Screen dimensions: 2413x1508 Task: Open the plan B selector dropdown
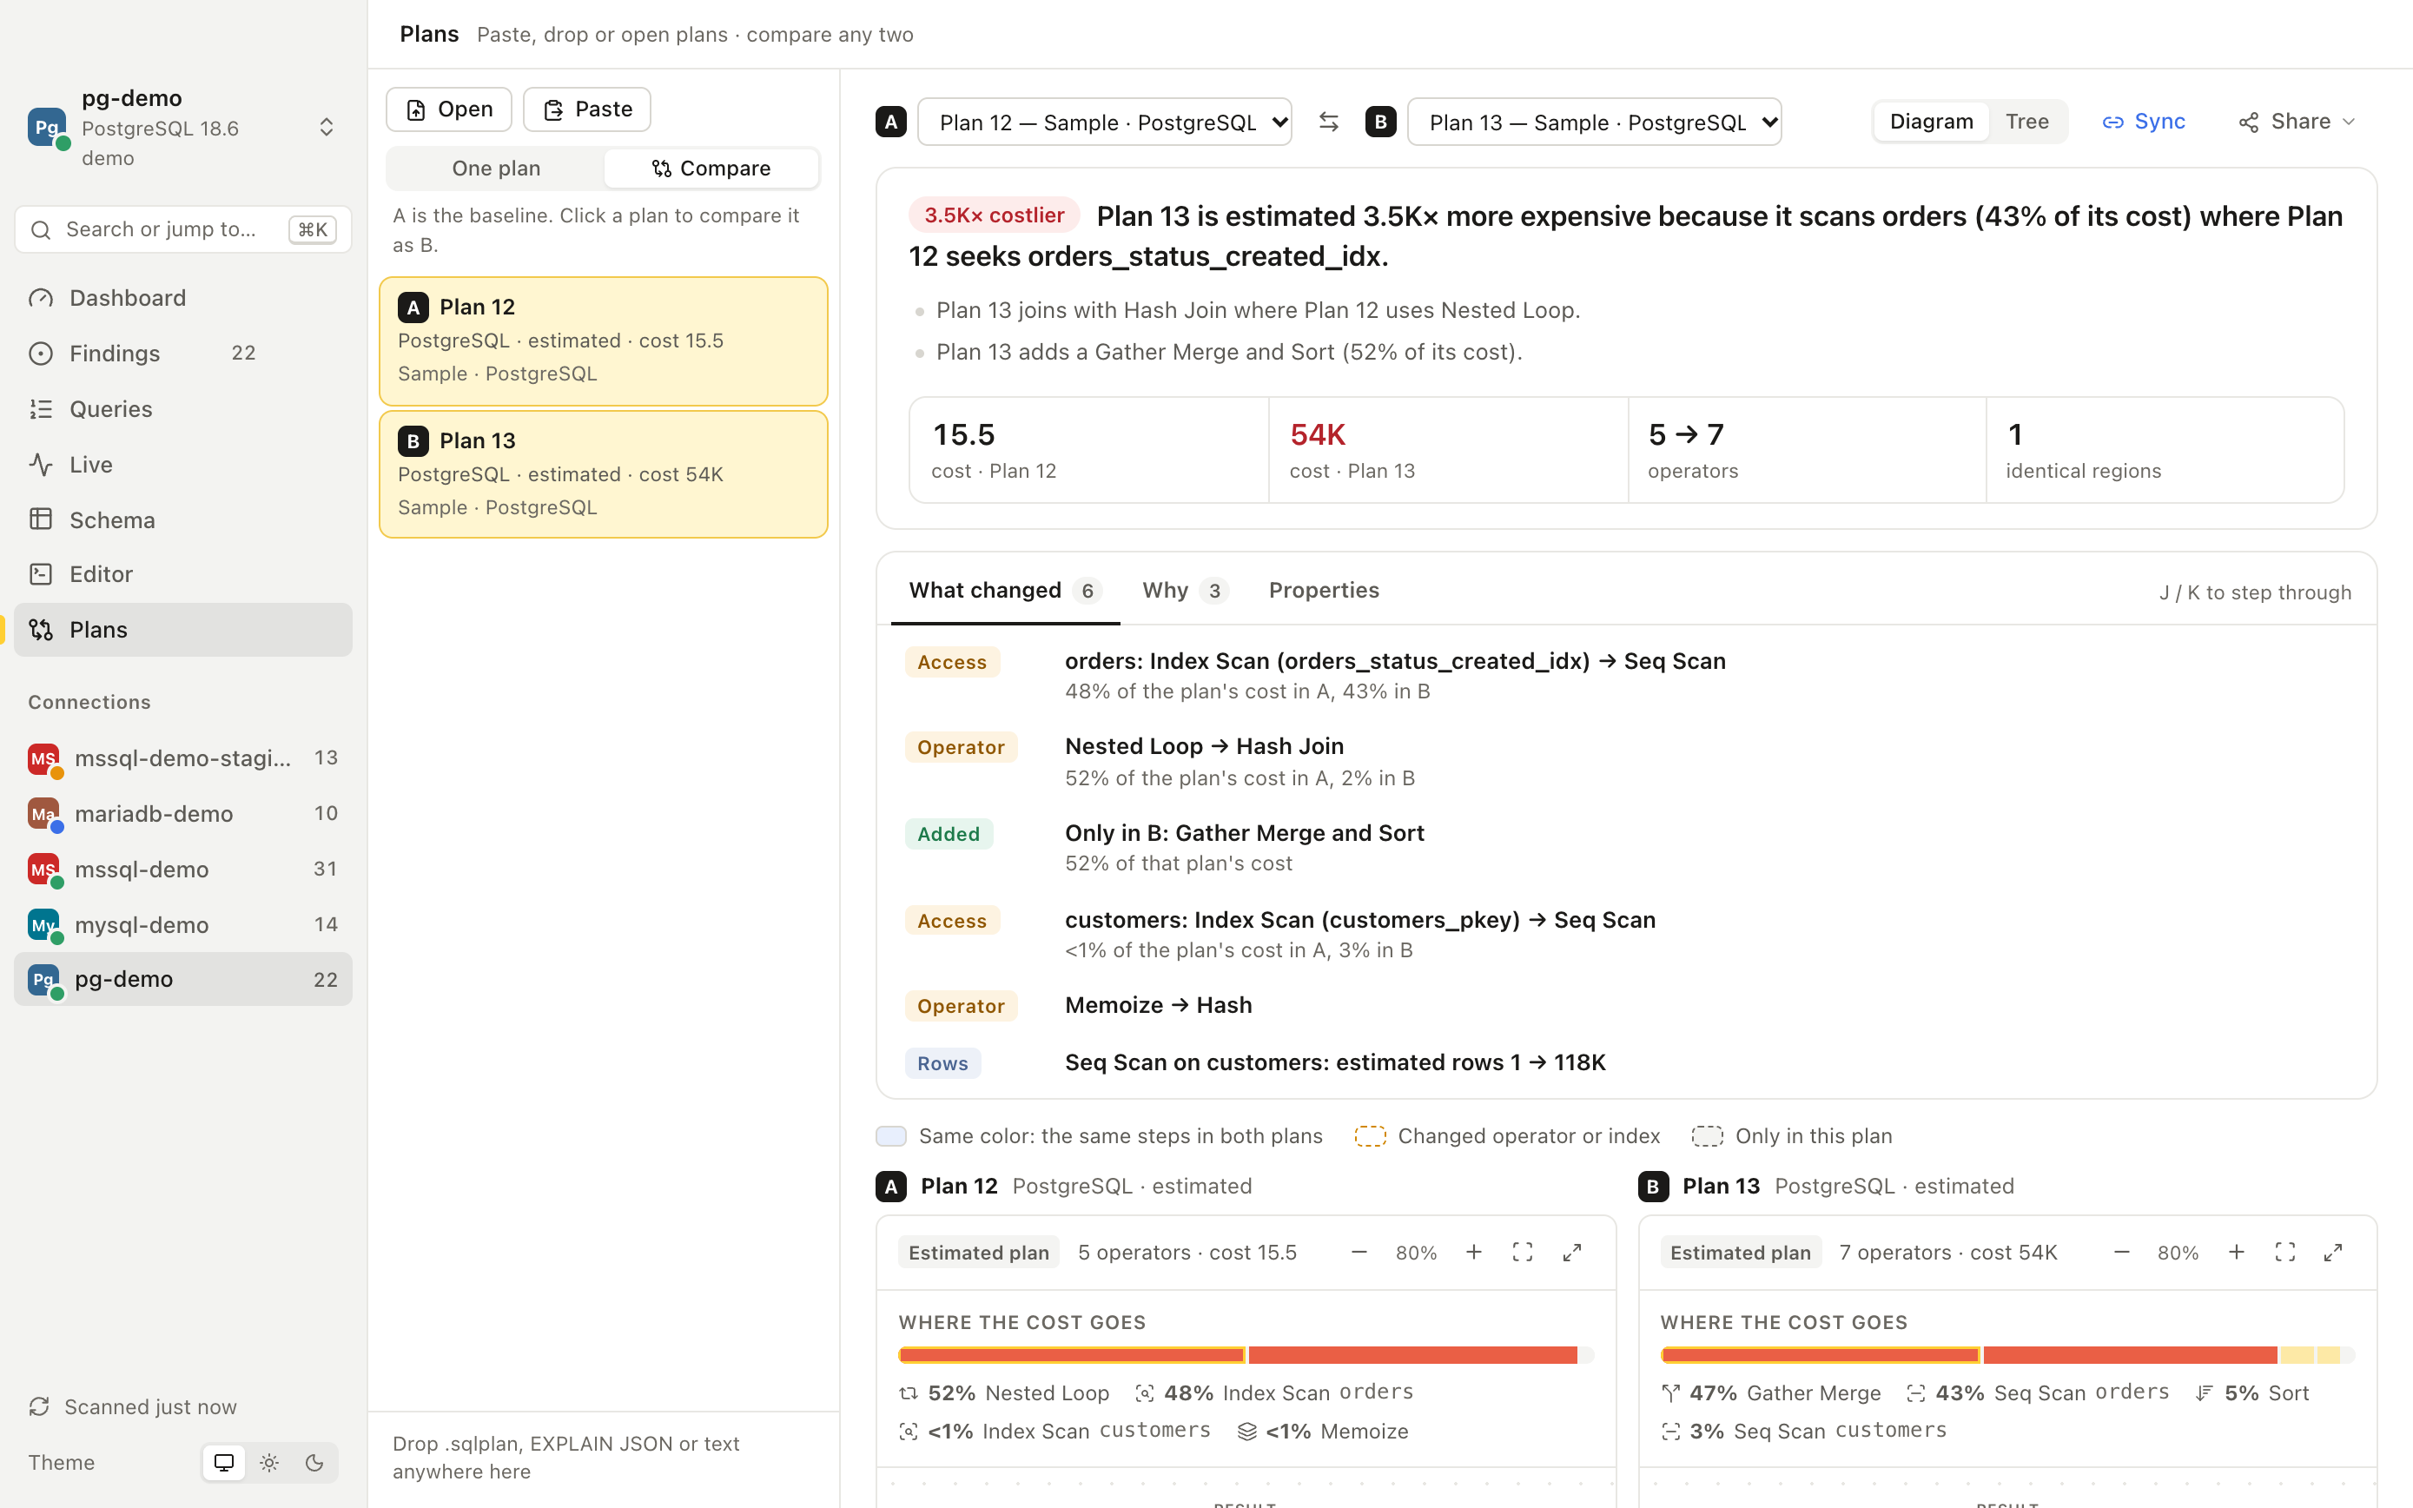[x=1595, y=122]
